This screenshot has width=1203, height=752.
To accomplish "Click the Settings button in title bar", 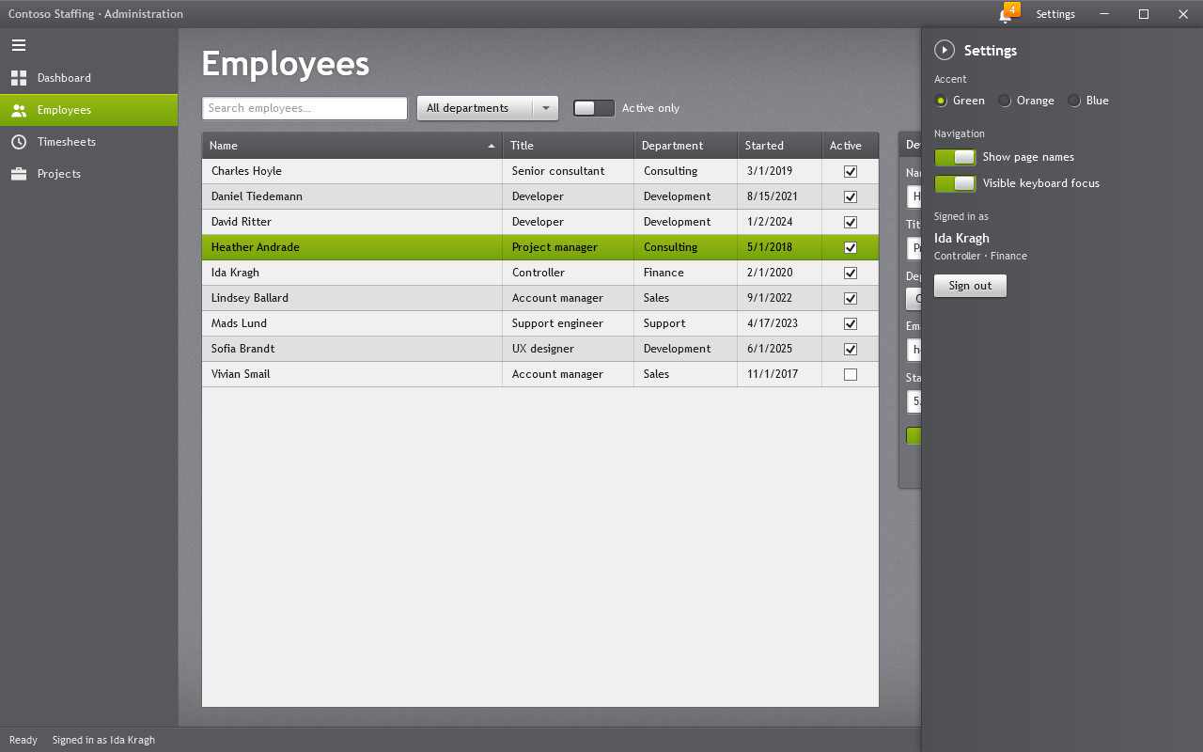I will click(1055, 14).
